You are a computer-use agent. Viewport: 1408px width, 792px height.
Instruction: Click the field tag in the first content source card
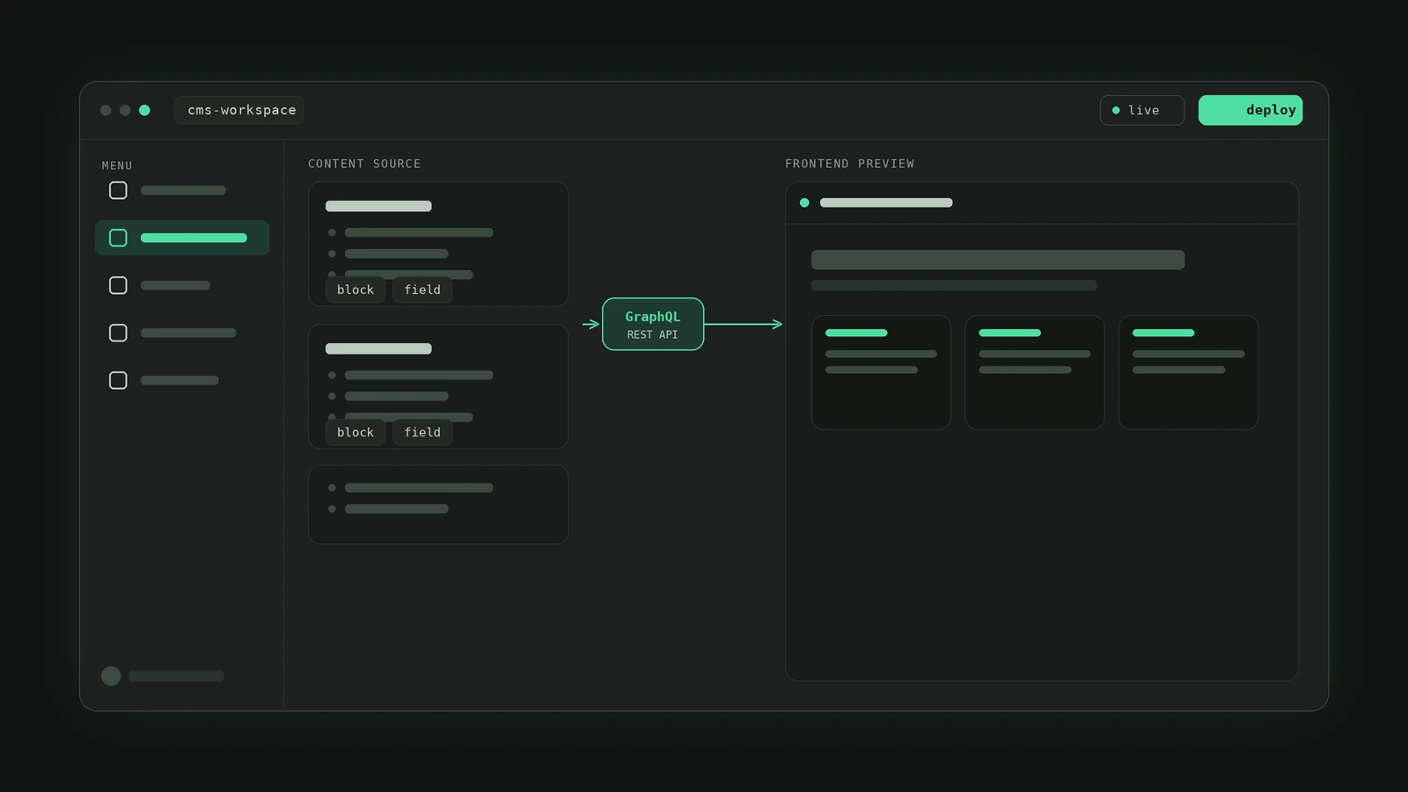click(422, 290)
